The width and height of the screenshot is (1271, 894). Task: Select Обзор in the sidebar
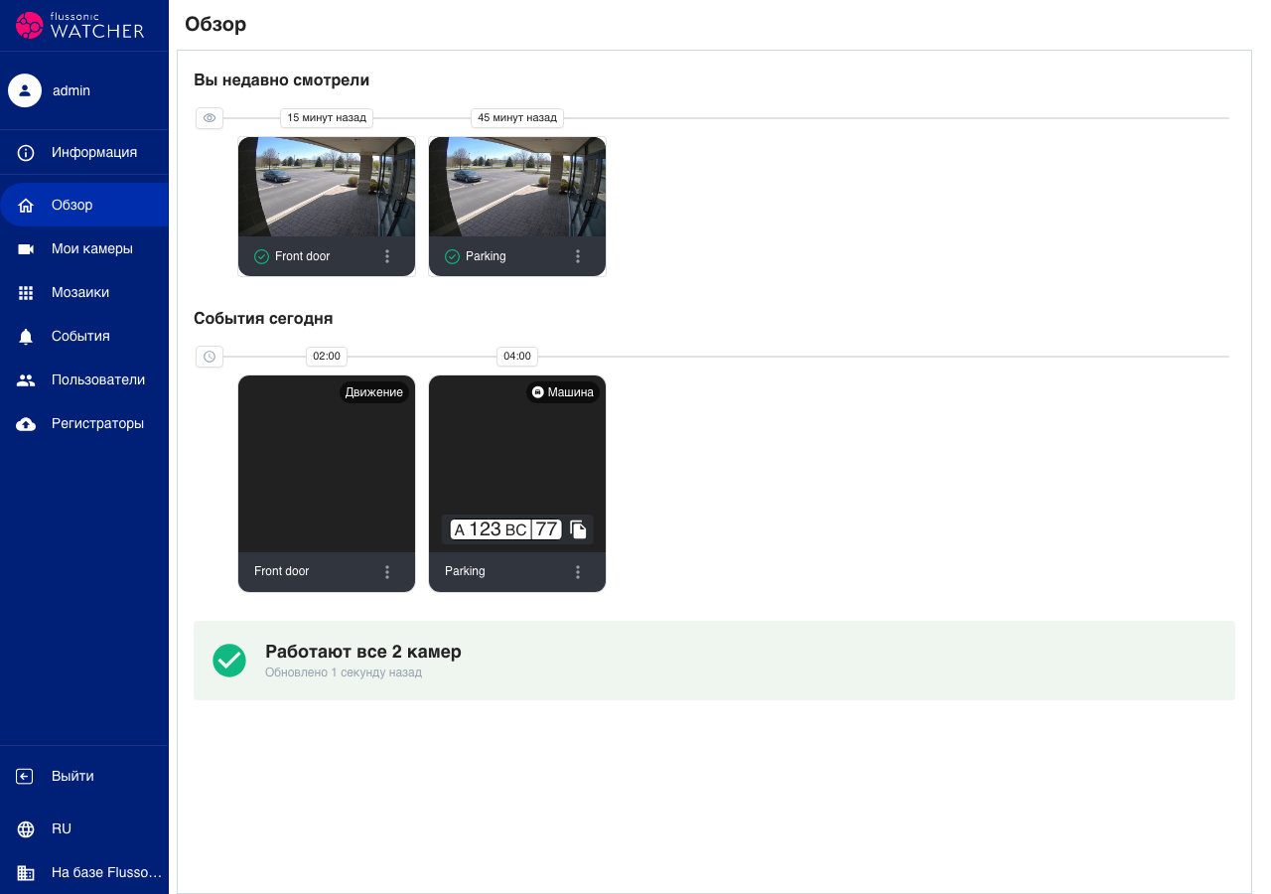tap(84, 206)
